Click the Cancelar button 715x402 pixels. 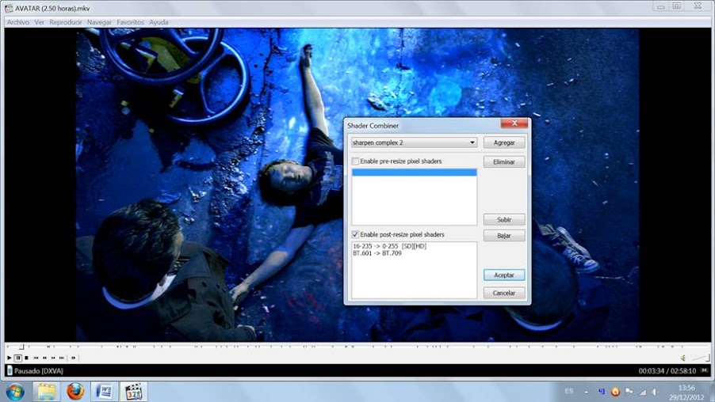(504, 293)
